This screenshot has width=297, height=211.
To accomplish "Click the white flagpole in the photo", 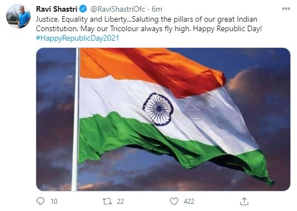I will coord(75,119).
